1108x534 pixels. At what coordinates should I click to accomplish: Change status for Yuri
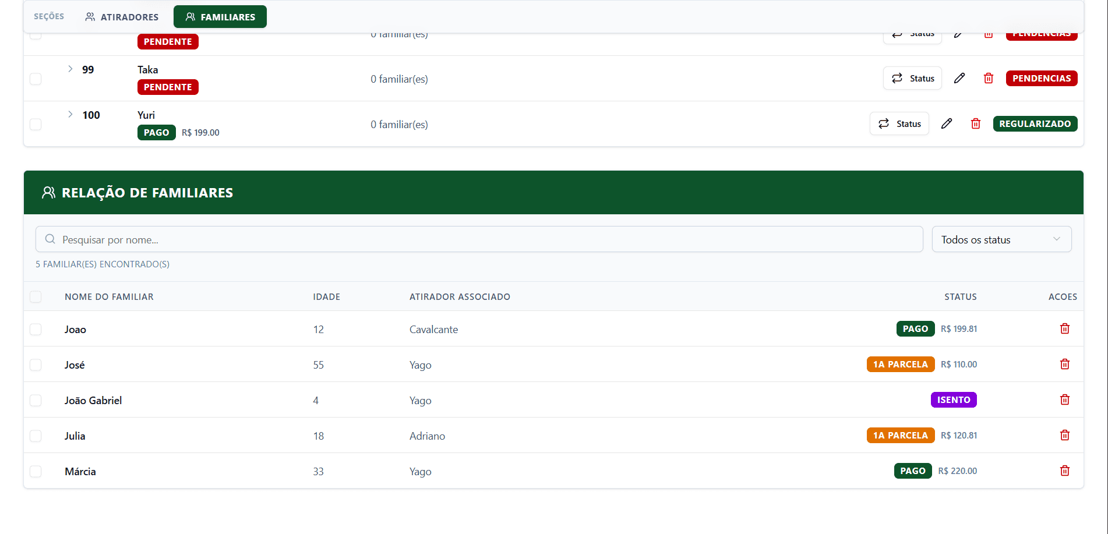tap(899, 123)
